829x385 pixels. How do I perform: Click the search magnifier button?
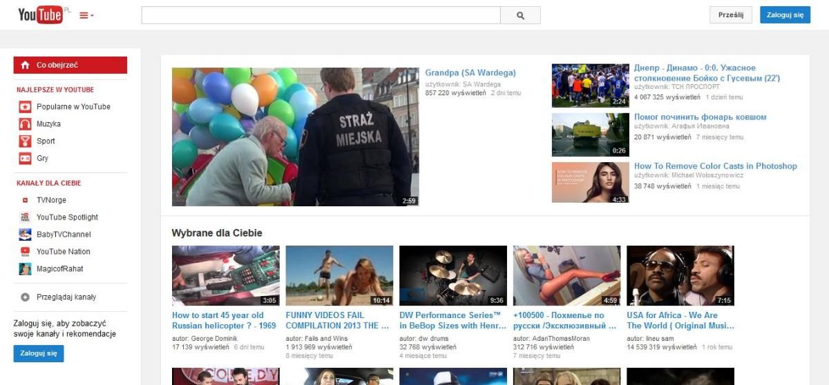[520, 15]
